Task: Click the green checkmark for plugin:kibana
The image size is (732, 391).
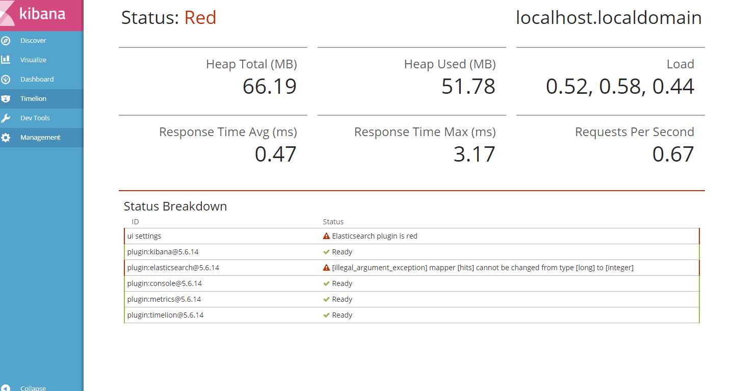Action: (x=326, y=252)
